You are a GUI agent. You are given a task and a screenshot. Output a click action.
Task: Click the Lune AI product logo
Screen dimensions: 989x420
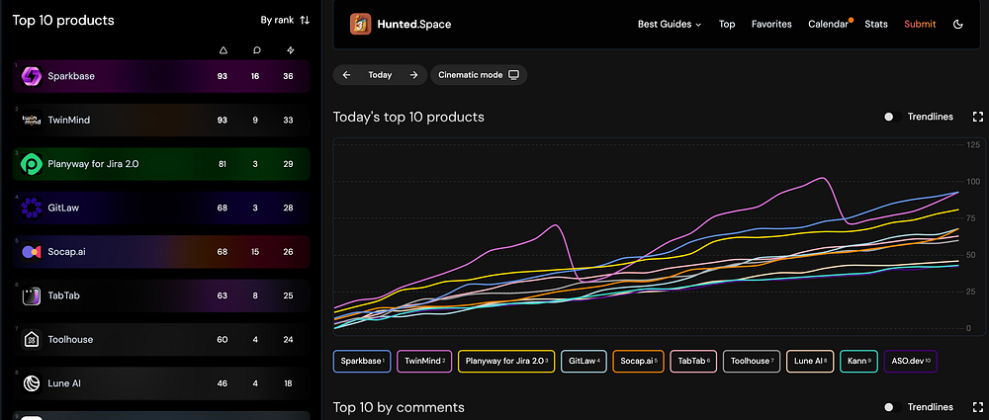click(x=31, y=383)
